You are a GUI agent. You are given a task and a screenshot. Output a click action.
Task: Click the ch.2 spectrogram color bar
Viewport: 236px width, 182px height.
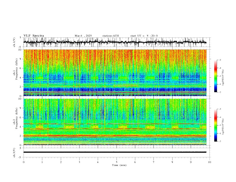pos(215,125)
